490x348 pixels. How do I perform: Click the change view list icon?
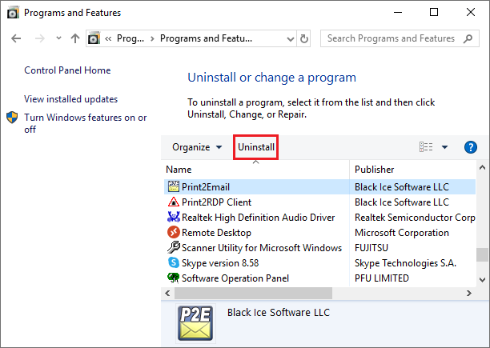coord(426,146)
